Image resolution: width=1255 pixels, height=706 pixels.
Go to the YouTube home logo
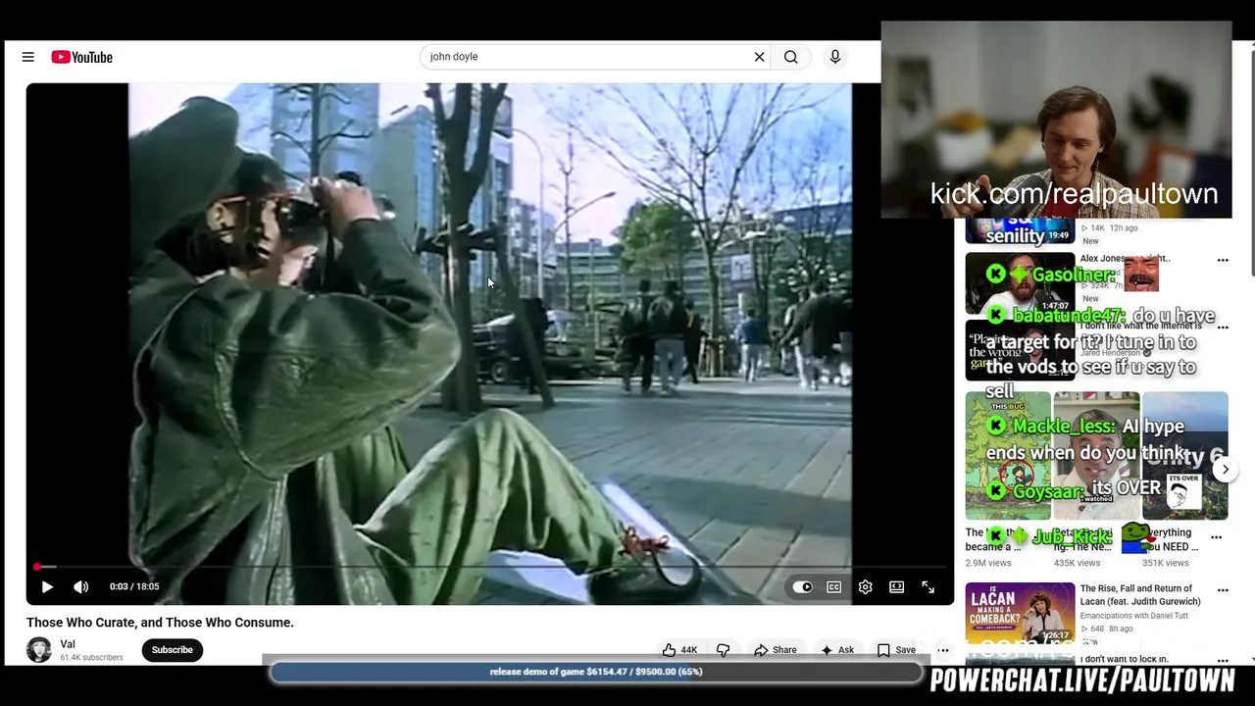82,57
